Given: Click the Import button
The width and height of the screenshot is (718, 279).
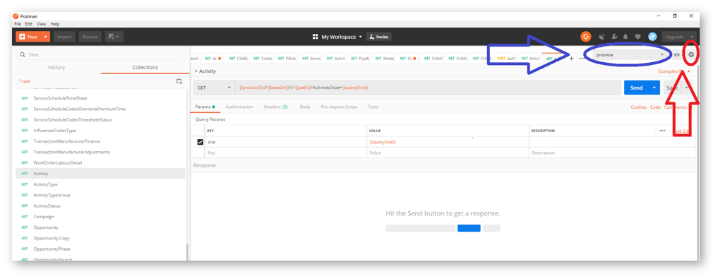Looking at the screenshot, I should [64, 37].
